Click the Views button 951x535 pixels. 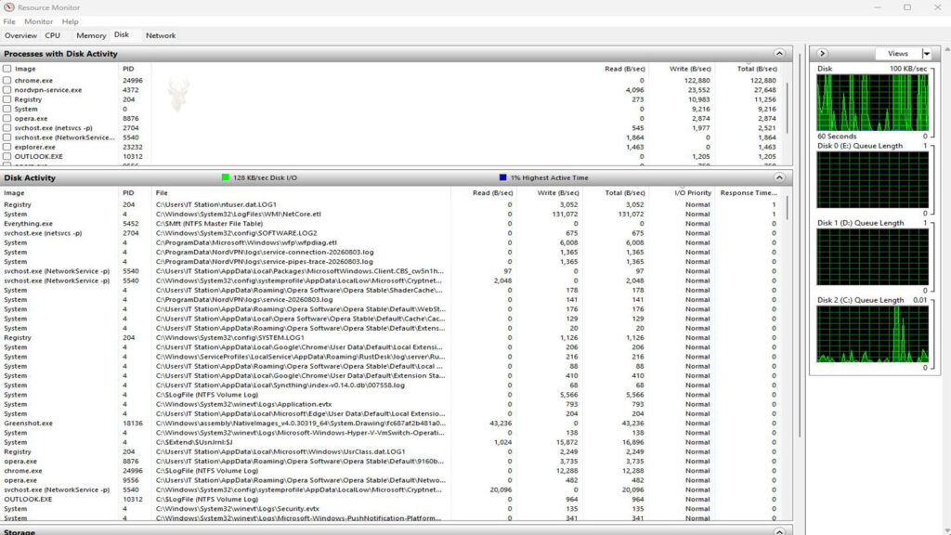[x=898, y=53]
